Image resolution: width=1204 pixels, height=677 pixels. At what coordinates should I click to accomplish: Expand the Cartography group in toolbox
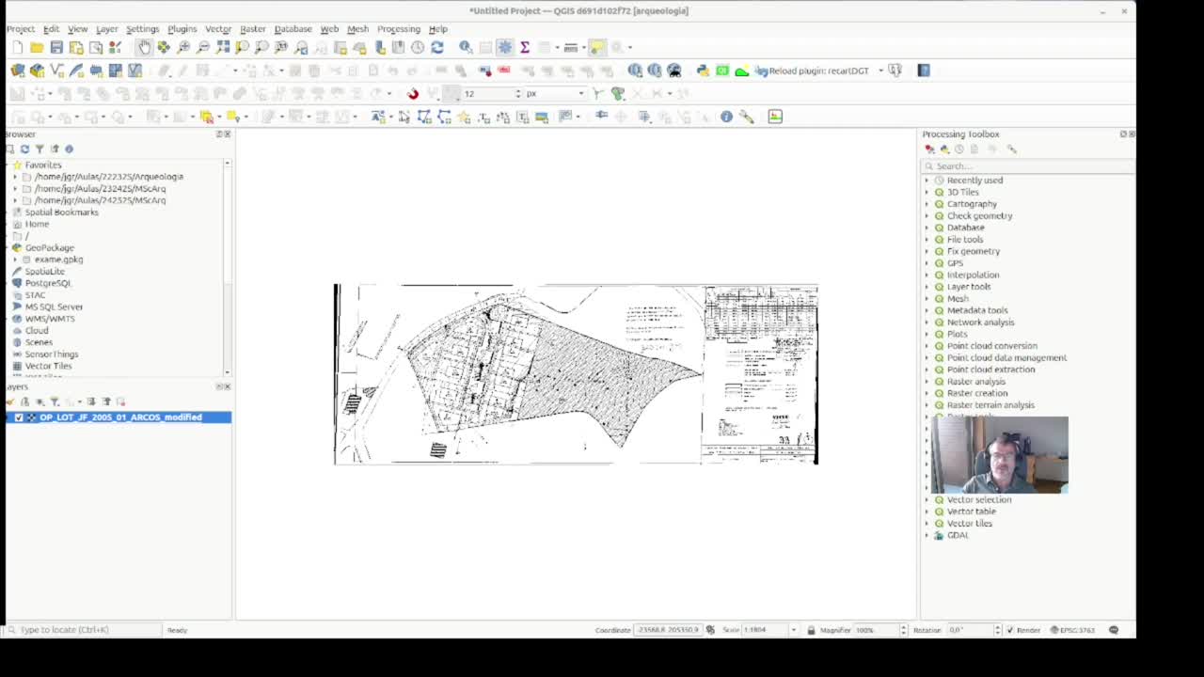(x=927, y=204)
